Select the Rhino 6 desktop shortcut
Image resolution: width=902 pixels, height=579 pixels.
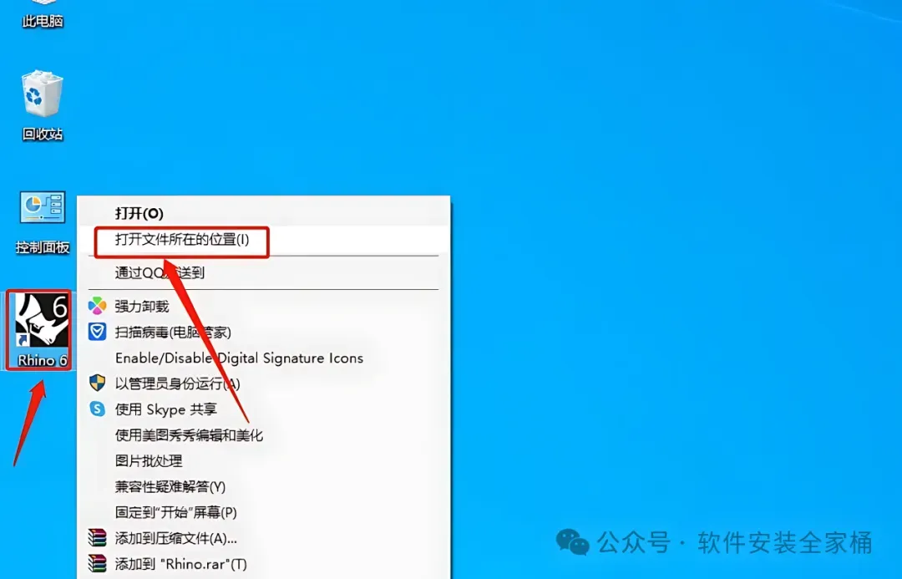39,330
